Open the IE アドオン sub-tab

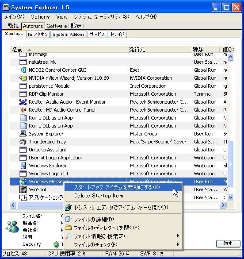[x=38, y=35]
